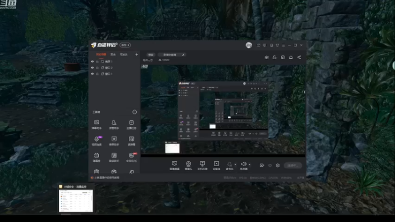This screenshot has height=222, width=395.
Task: Open the settings gear beside the start button
Action: (x=277, y=165)
